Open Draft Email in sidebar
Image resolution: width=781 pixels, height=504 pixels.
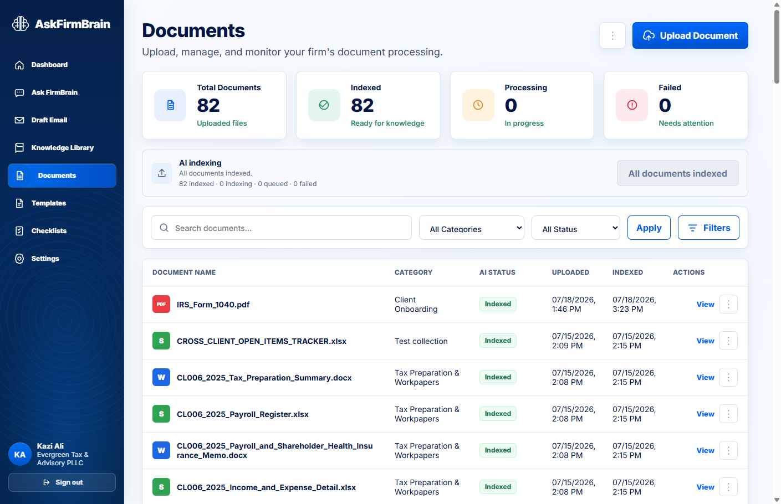[62, 120]
